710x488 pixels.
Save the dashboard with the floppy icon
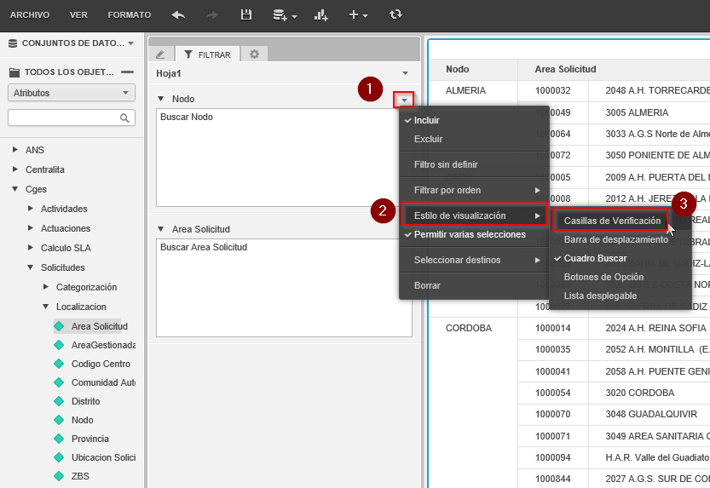point(245,15)
